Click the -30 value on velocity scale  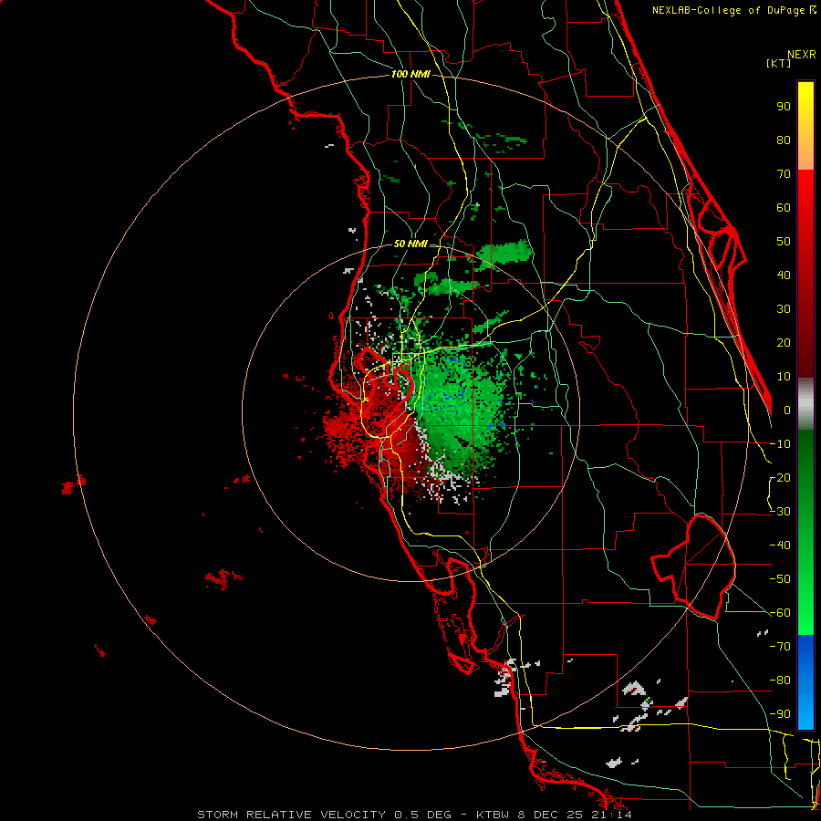pyautogui.click(x=780, y=512)
